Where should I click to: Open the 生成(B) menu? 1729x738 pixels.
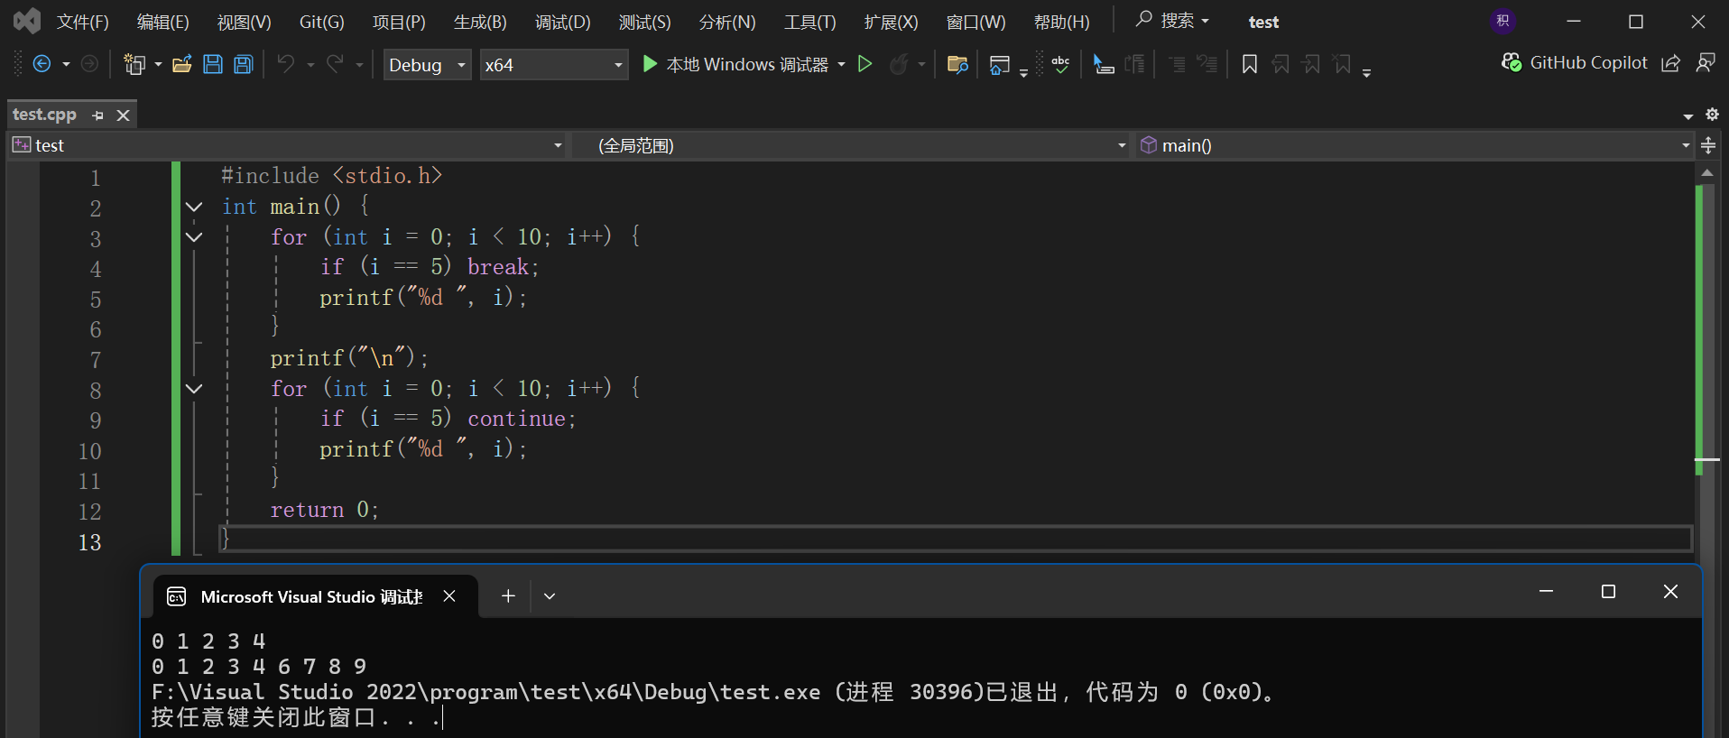[480, 22]
